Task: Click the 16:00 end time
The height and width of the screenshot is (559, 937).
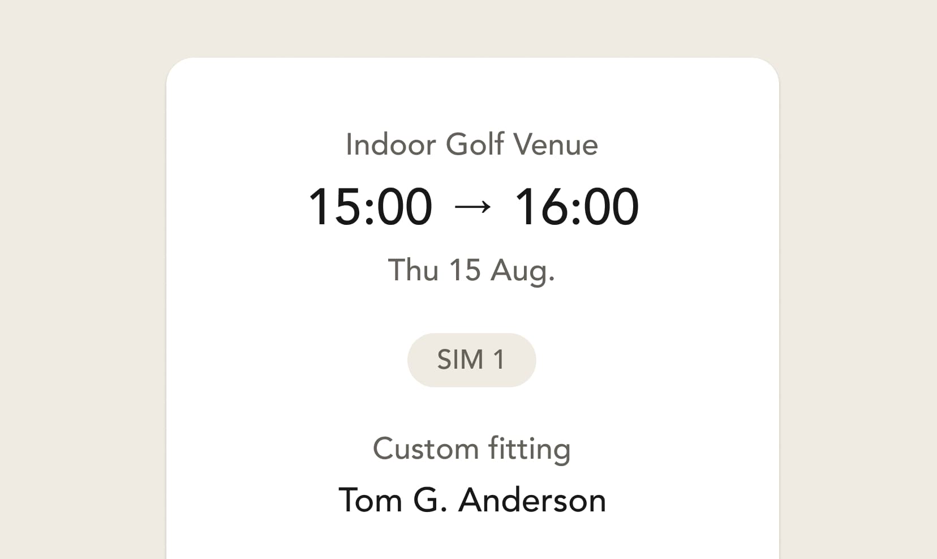Action: tap(577, 207)
